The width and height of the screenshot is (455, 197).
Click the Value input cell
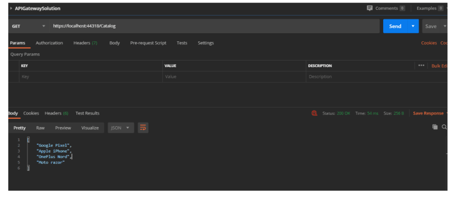[234, 77]
